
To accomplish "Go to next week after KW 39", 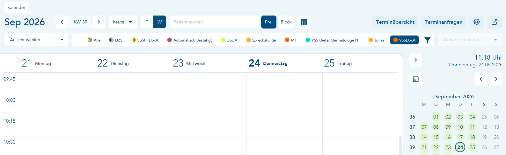I will click(99, 22).
